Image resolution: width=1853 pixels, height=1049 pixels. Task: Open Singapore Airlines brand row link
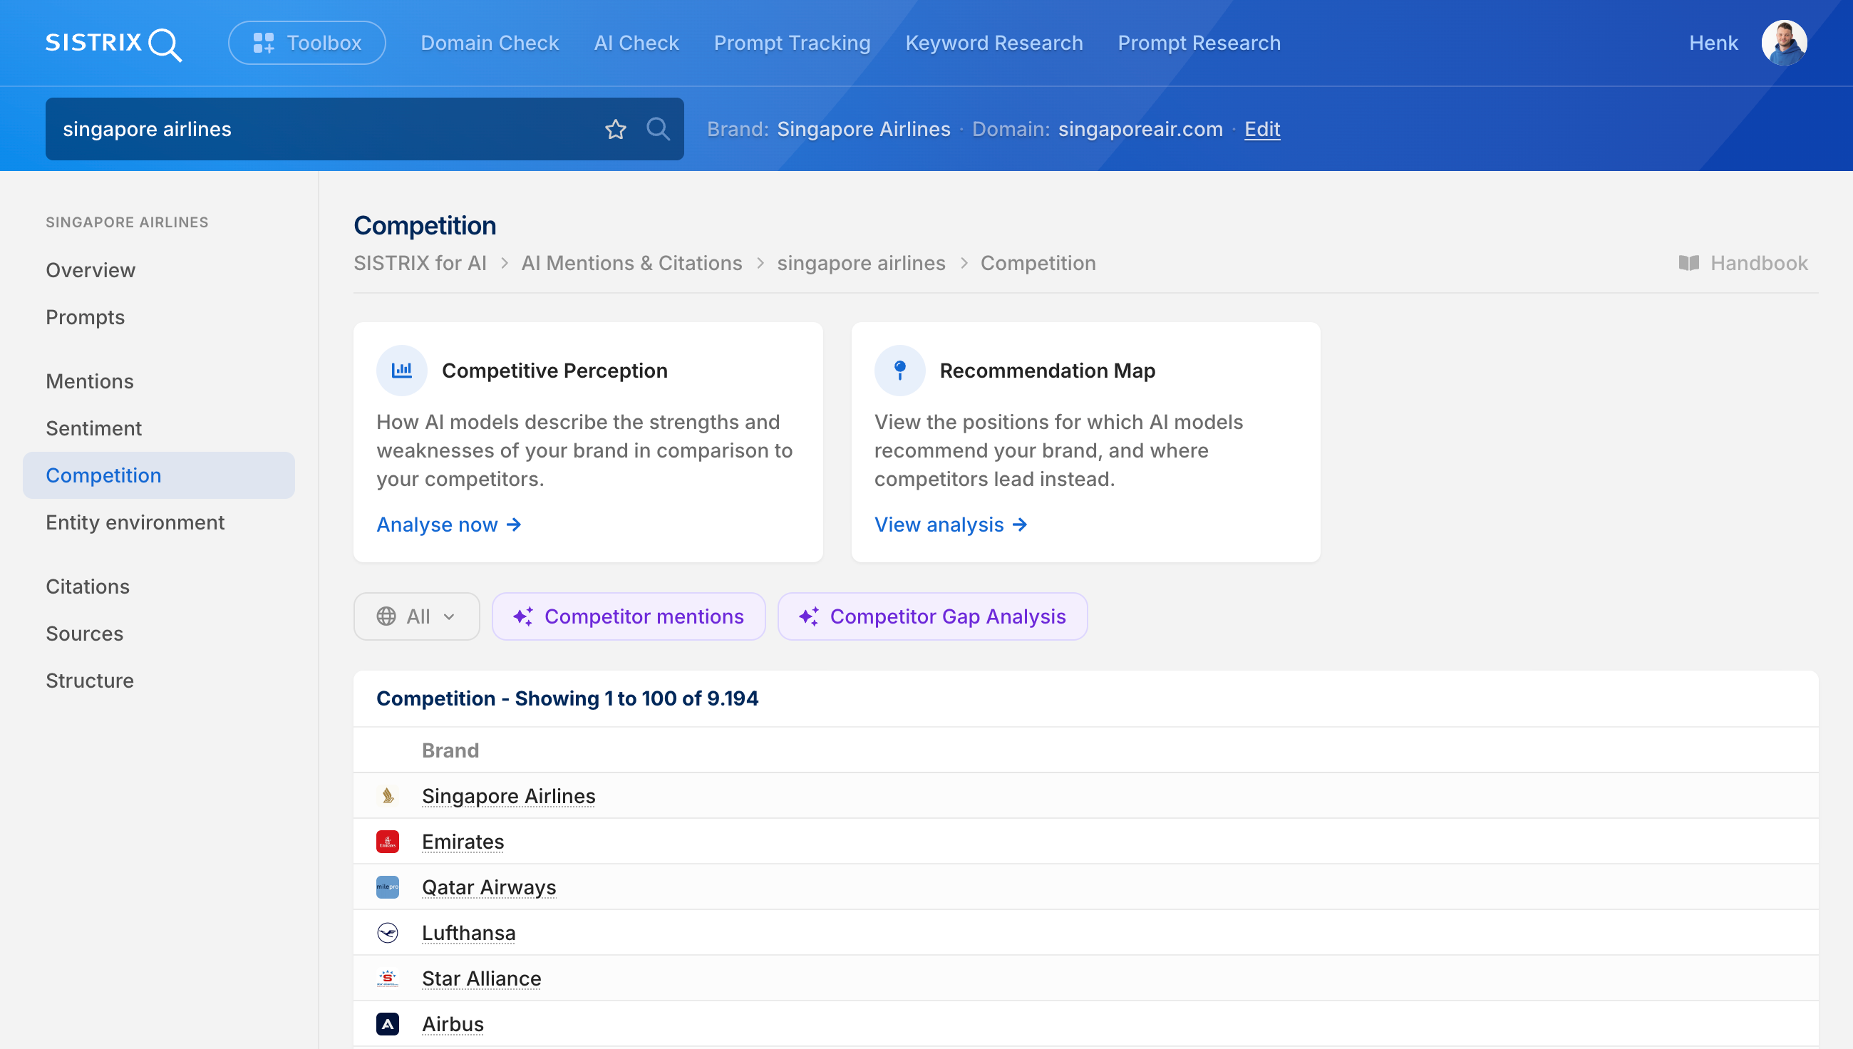click(509, 796)
